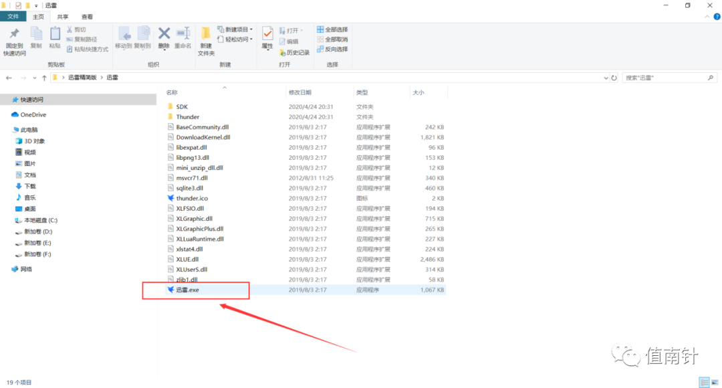
Task: Open the address bar history dropdown
Action: coord(606,78)
